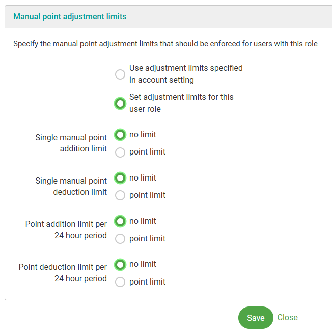
Task: Choose 'no limit' for single manual point deduction
Action: click(x=120, y=178)
